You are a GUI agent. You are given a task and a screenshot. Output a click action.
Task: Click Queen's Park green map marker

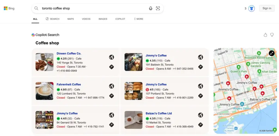pyautogui.click(x=238, y=67)
